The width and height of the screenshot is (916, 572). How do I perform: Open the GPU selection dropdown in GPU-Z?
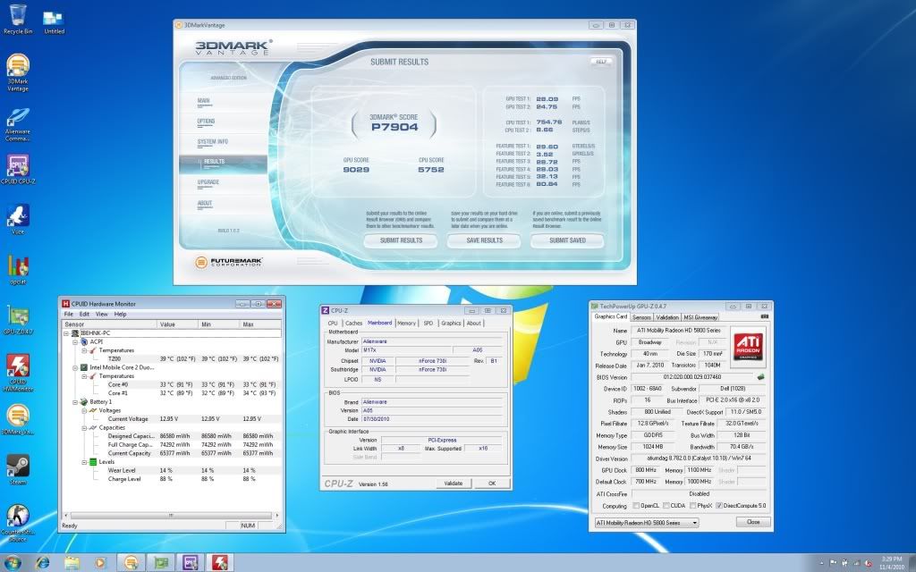tap(647, 522)
